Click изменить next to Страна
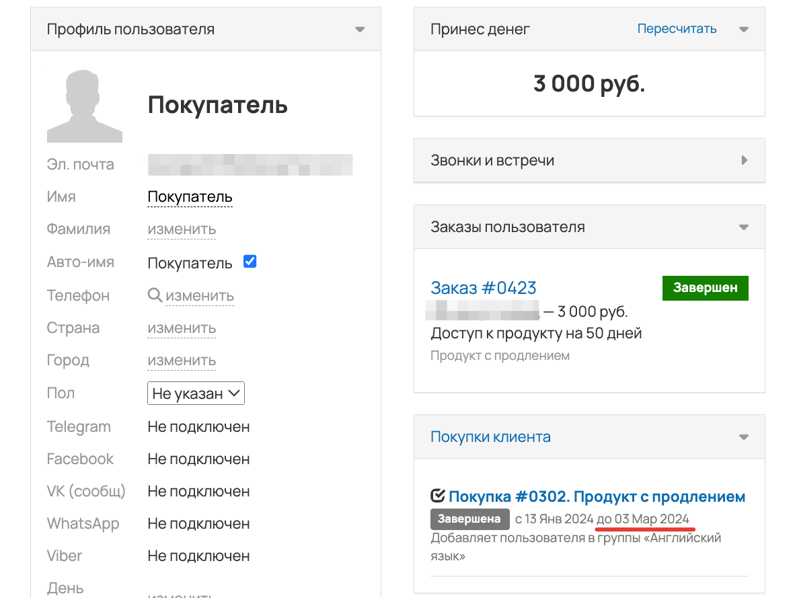This screenshot has width=795, height=598. coord(182,328)
